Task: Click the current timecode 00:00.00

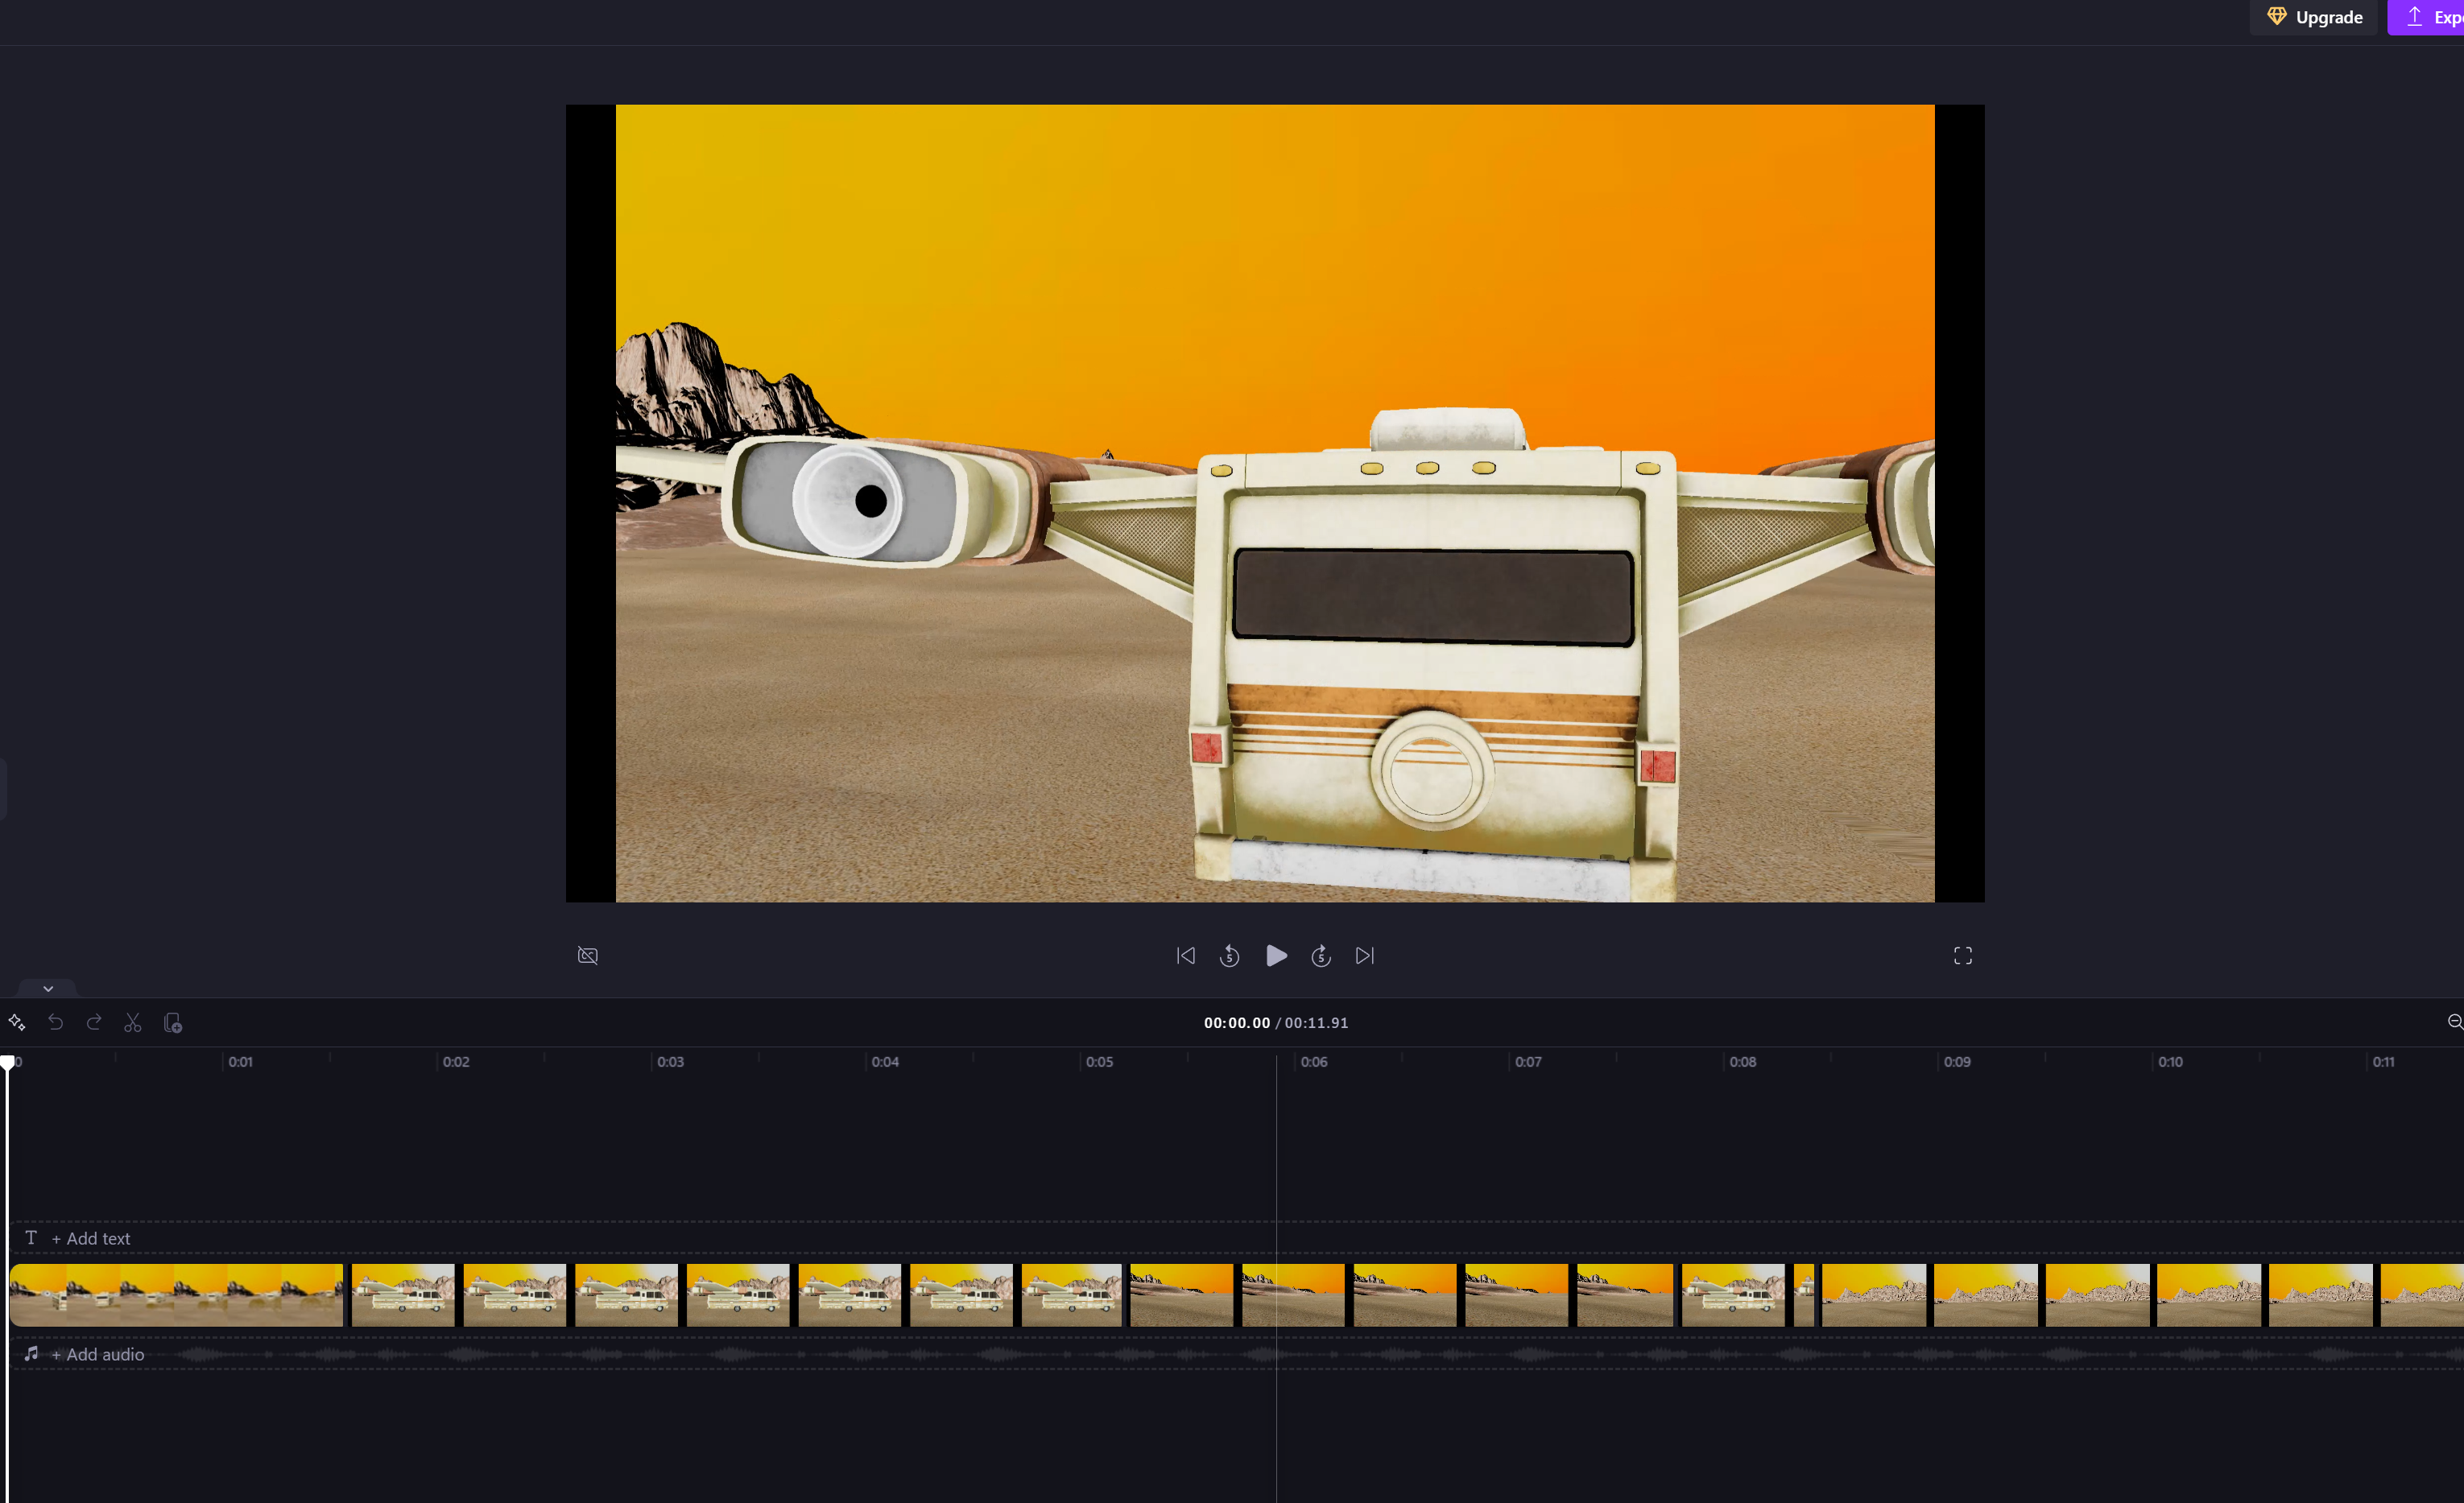Action: click(1236, 1022)
